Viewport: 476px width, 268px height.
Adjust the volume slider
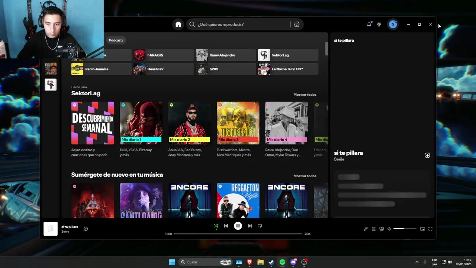[405, 229]
